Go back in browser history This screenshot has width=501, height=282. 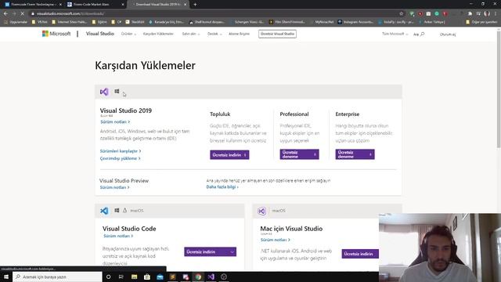click(x=5, y=14)
